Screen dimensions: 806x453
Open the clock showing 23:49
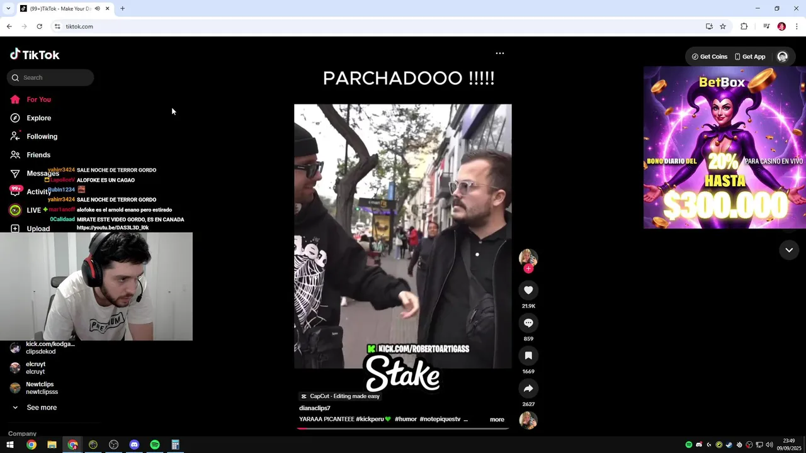tap(789, 445)
